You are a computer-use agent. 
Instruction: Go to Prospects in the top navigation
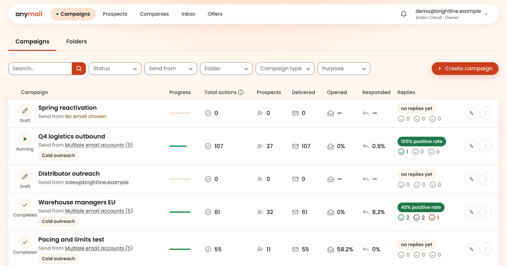[115, 14]
